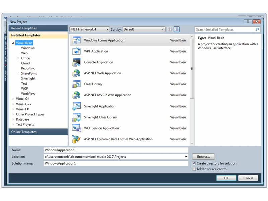Select Web under Visual Basic
268x201 pixels.
coord(24,53)
